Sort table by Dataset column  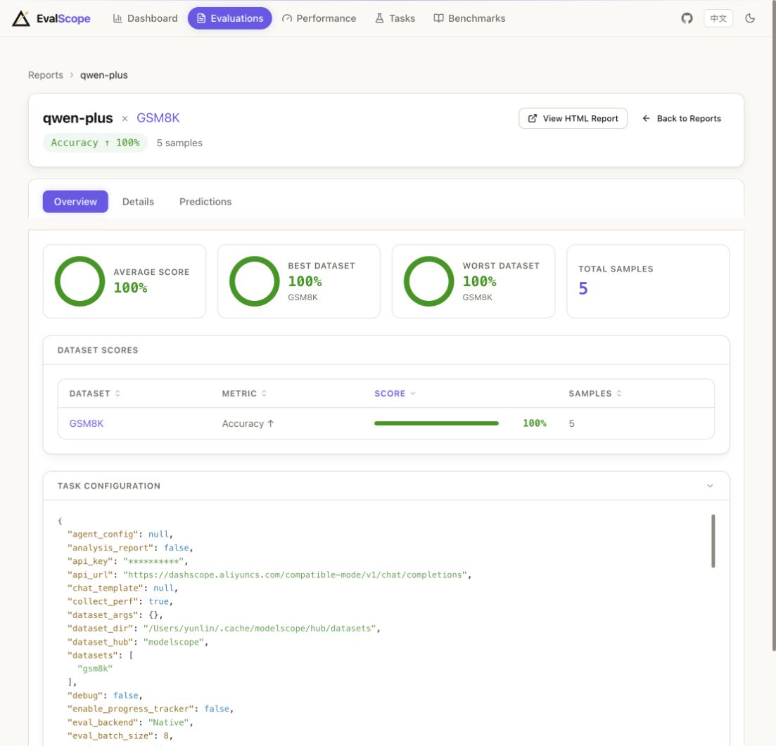click(94, 393)
